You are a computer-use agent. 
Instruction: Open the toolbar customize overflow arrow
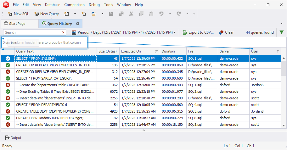pyautogui.click(x=194, y=14)
